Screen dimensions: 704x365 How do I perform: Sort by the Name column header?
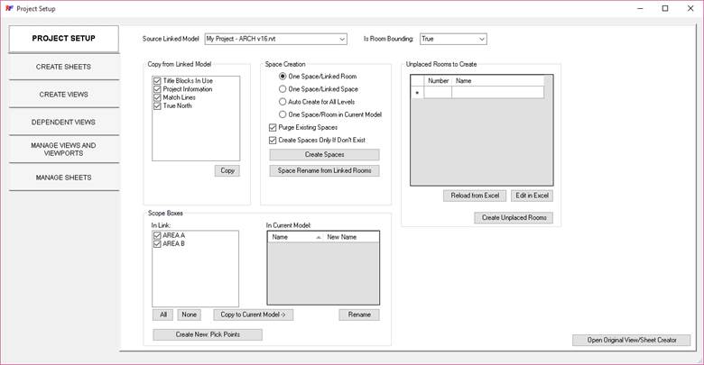(x=292, y=237)
